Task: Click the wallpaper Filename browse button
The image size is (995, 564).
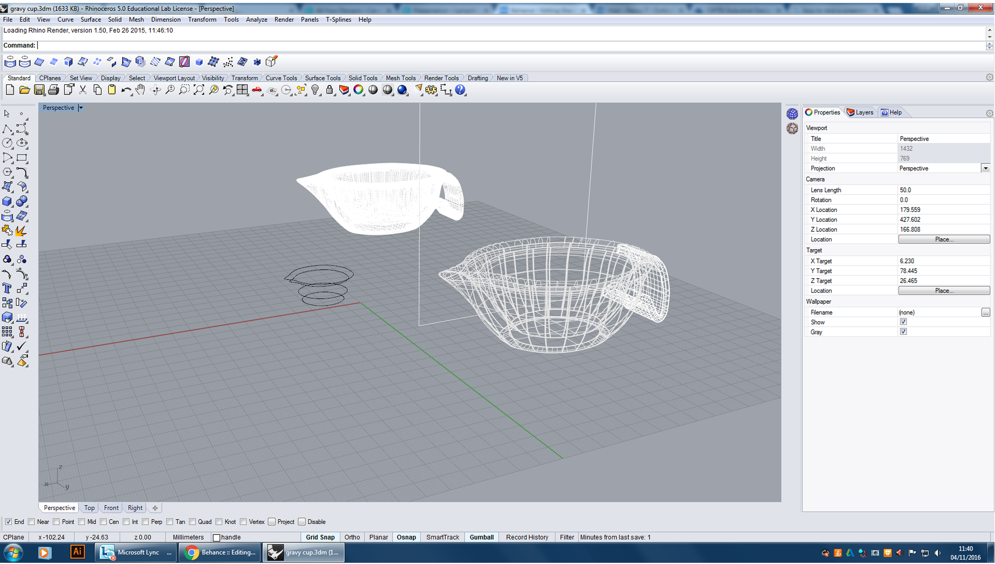Action: pos(986,312)
